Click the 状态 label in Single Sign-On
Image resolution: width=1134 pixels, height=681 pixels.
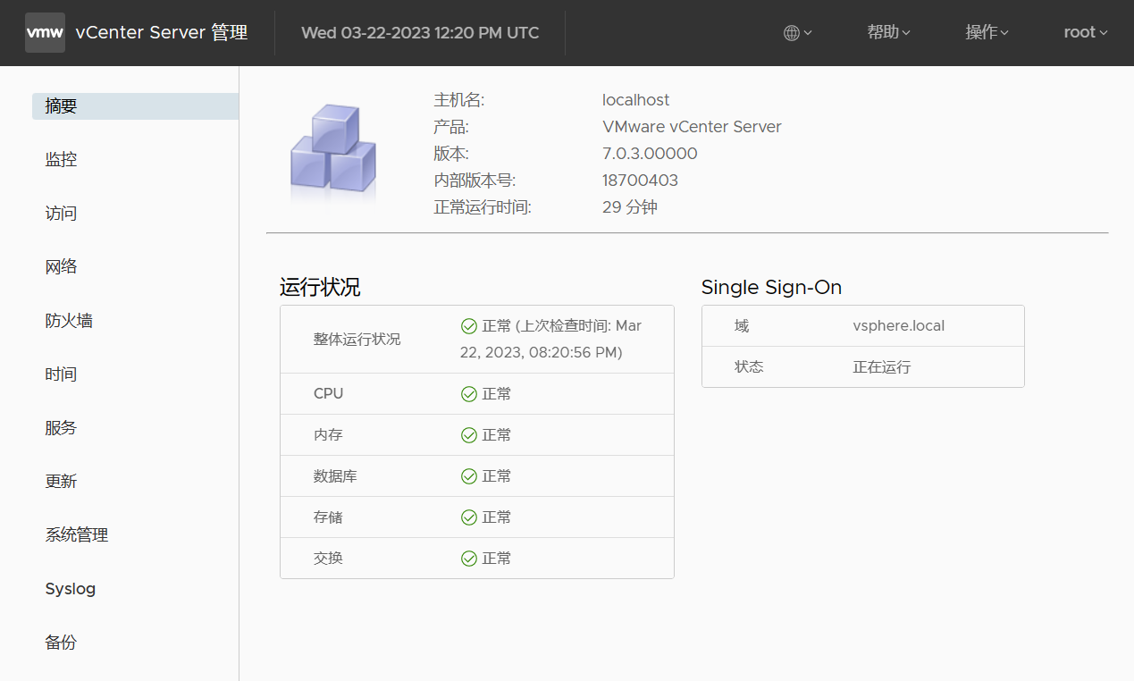[x=749, y=367]
